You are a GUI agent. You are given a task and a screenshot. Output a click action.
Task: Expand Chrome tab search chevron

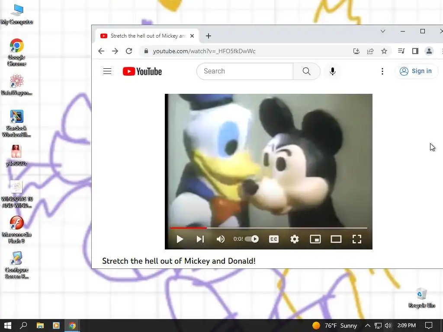(383, 31)
